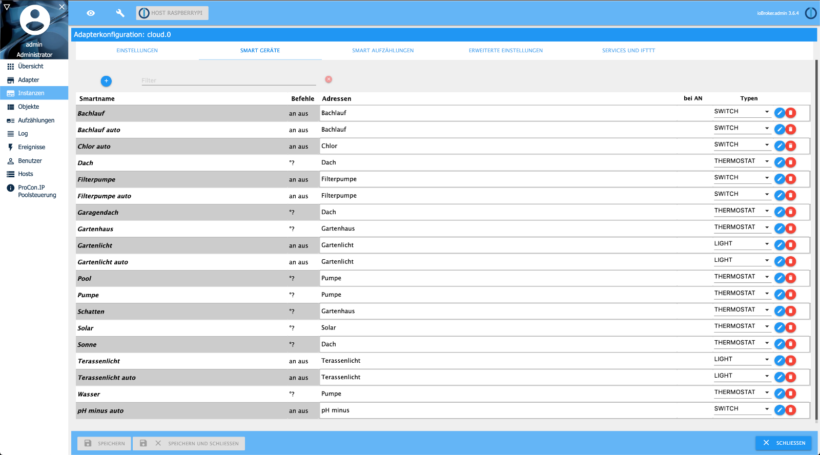Toggle the sidebar menu triangle icon

tap(7, 7)
